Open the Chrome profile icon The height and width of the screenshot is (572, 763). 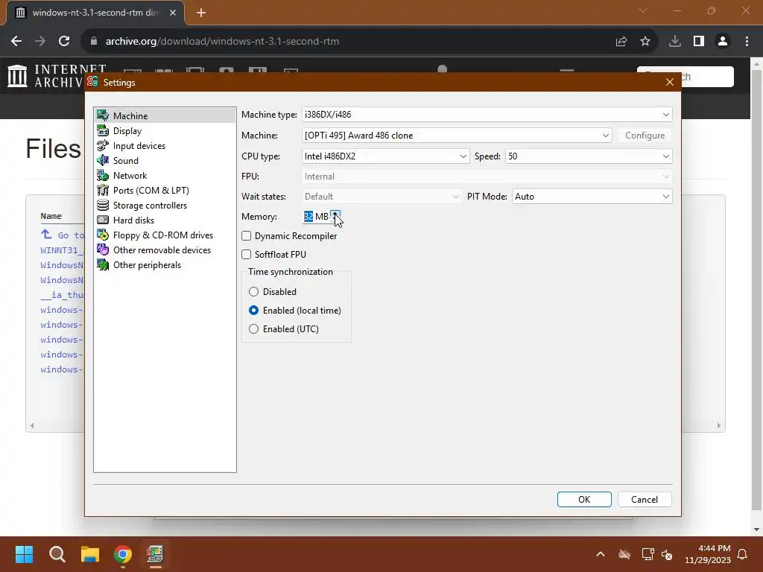723,42
